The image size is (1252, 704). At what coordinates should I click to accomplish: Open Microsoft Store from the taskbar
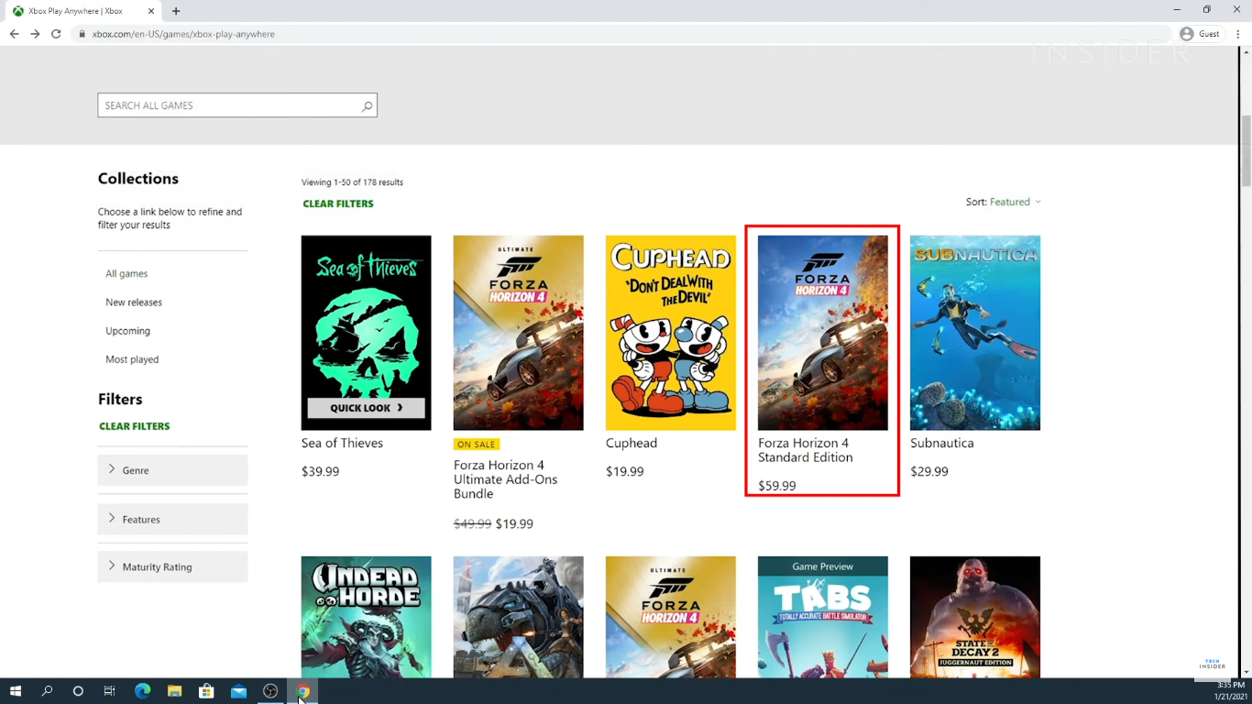pyautogui.click(x=206, y=691)
